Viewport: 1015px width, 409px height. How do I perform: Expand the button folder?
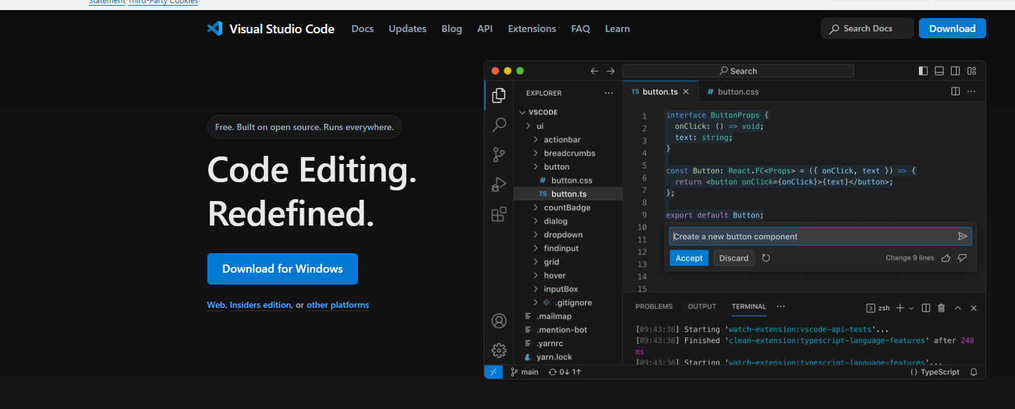point(536,166)
